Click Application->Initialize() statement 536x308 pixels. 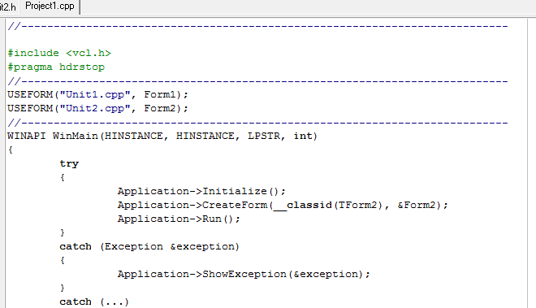point(201,191)
